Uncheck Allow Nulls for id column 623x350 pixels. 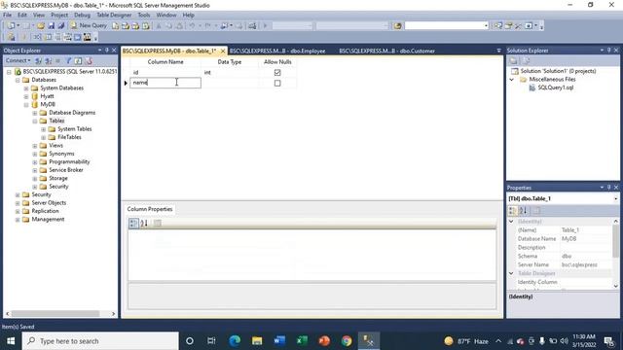[x=277, y=73]
